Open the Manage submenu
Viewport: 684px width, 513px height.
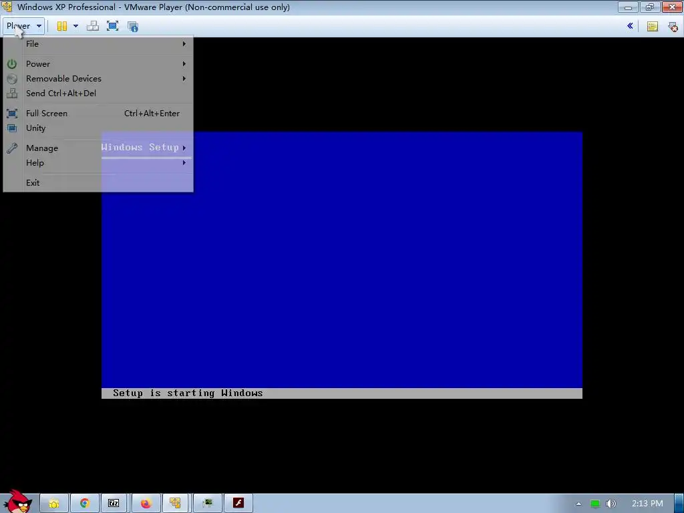coord(98,148)
